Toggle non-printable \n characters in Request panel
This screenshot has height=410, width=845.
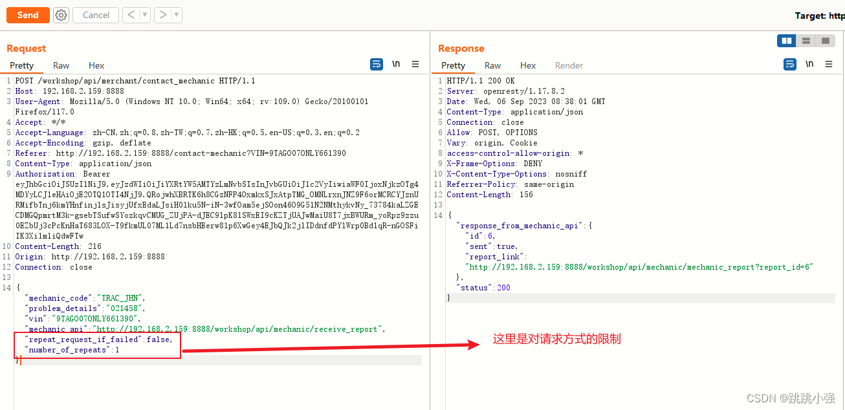point(396,64)
